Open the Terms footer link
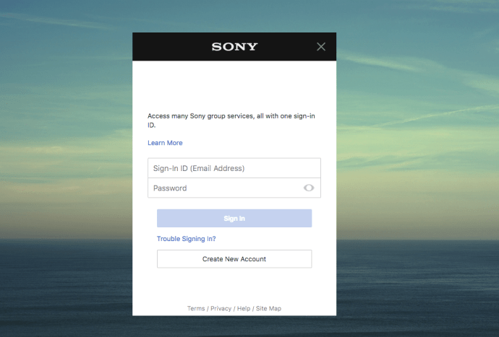This screenshot has width=499, height=337. coord(196,308)
